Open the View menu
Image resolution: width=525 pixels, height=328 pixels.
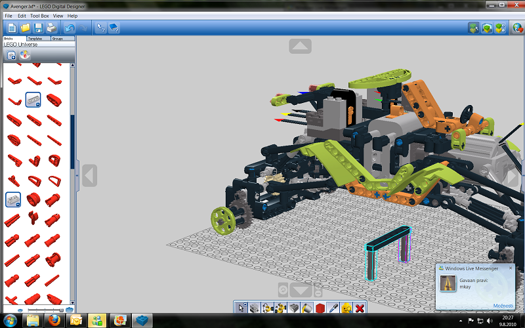pyautogui.click(x=58, y=16)
